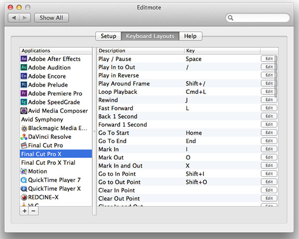Screen dimensions: 299x239
Task: Click the shortcuts list vertical scrollbar
Action: 276,76
